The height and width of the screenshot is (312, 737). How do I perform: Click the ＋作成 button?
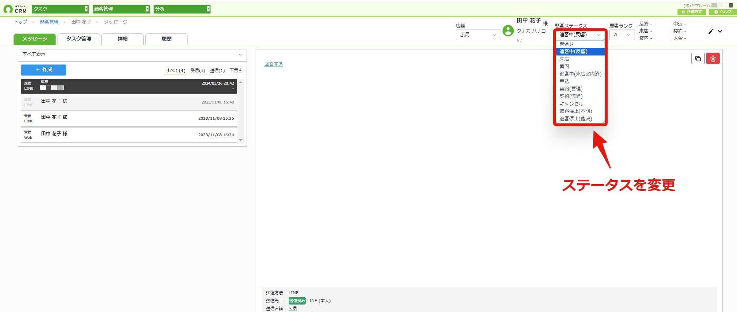coord(43,70)
